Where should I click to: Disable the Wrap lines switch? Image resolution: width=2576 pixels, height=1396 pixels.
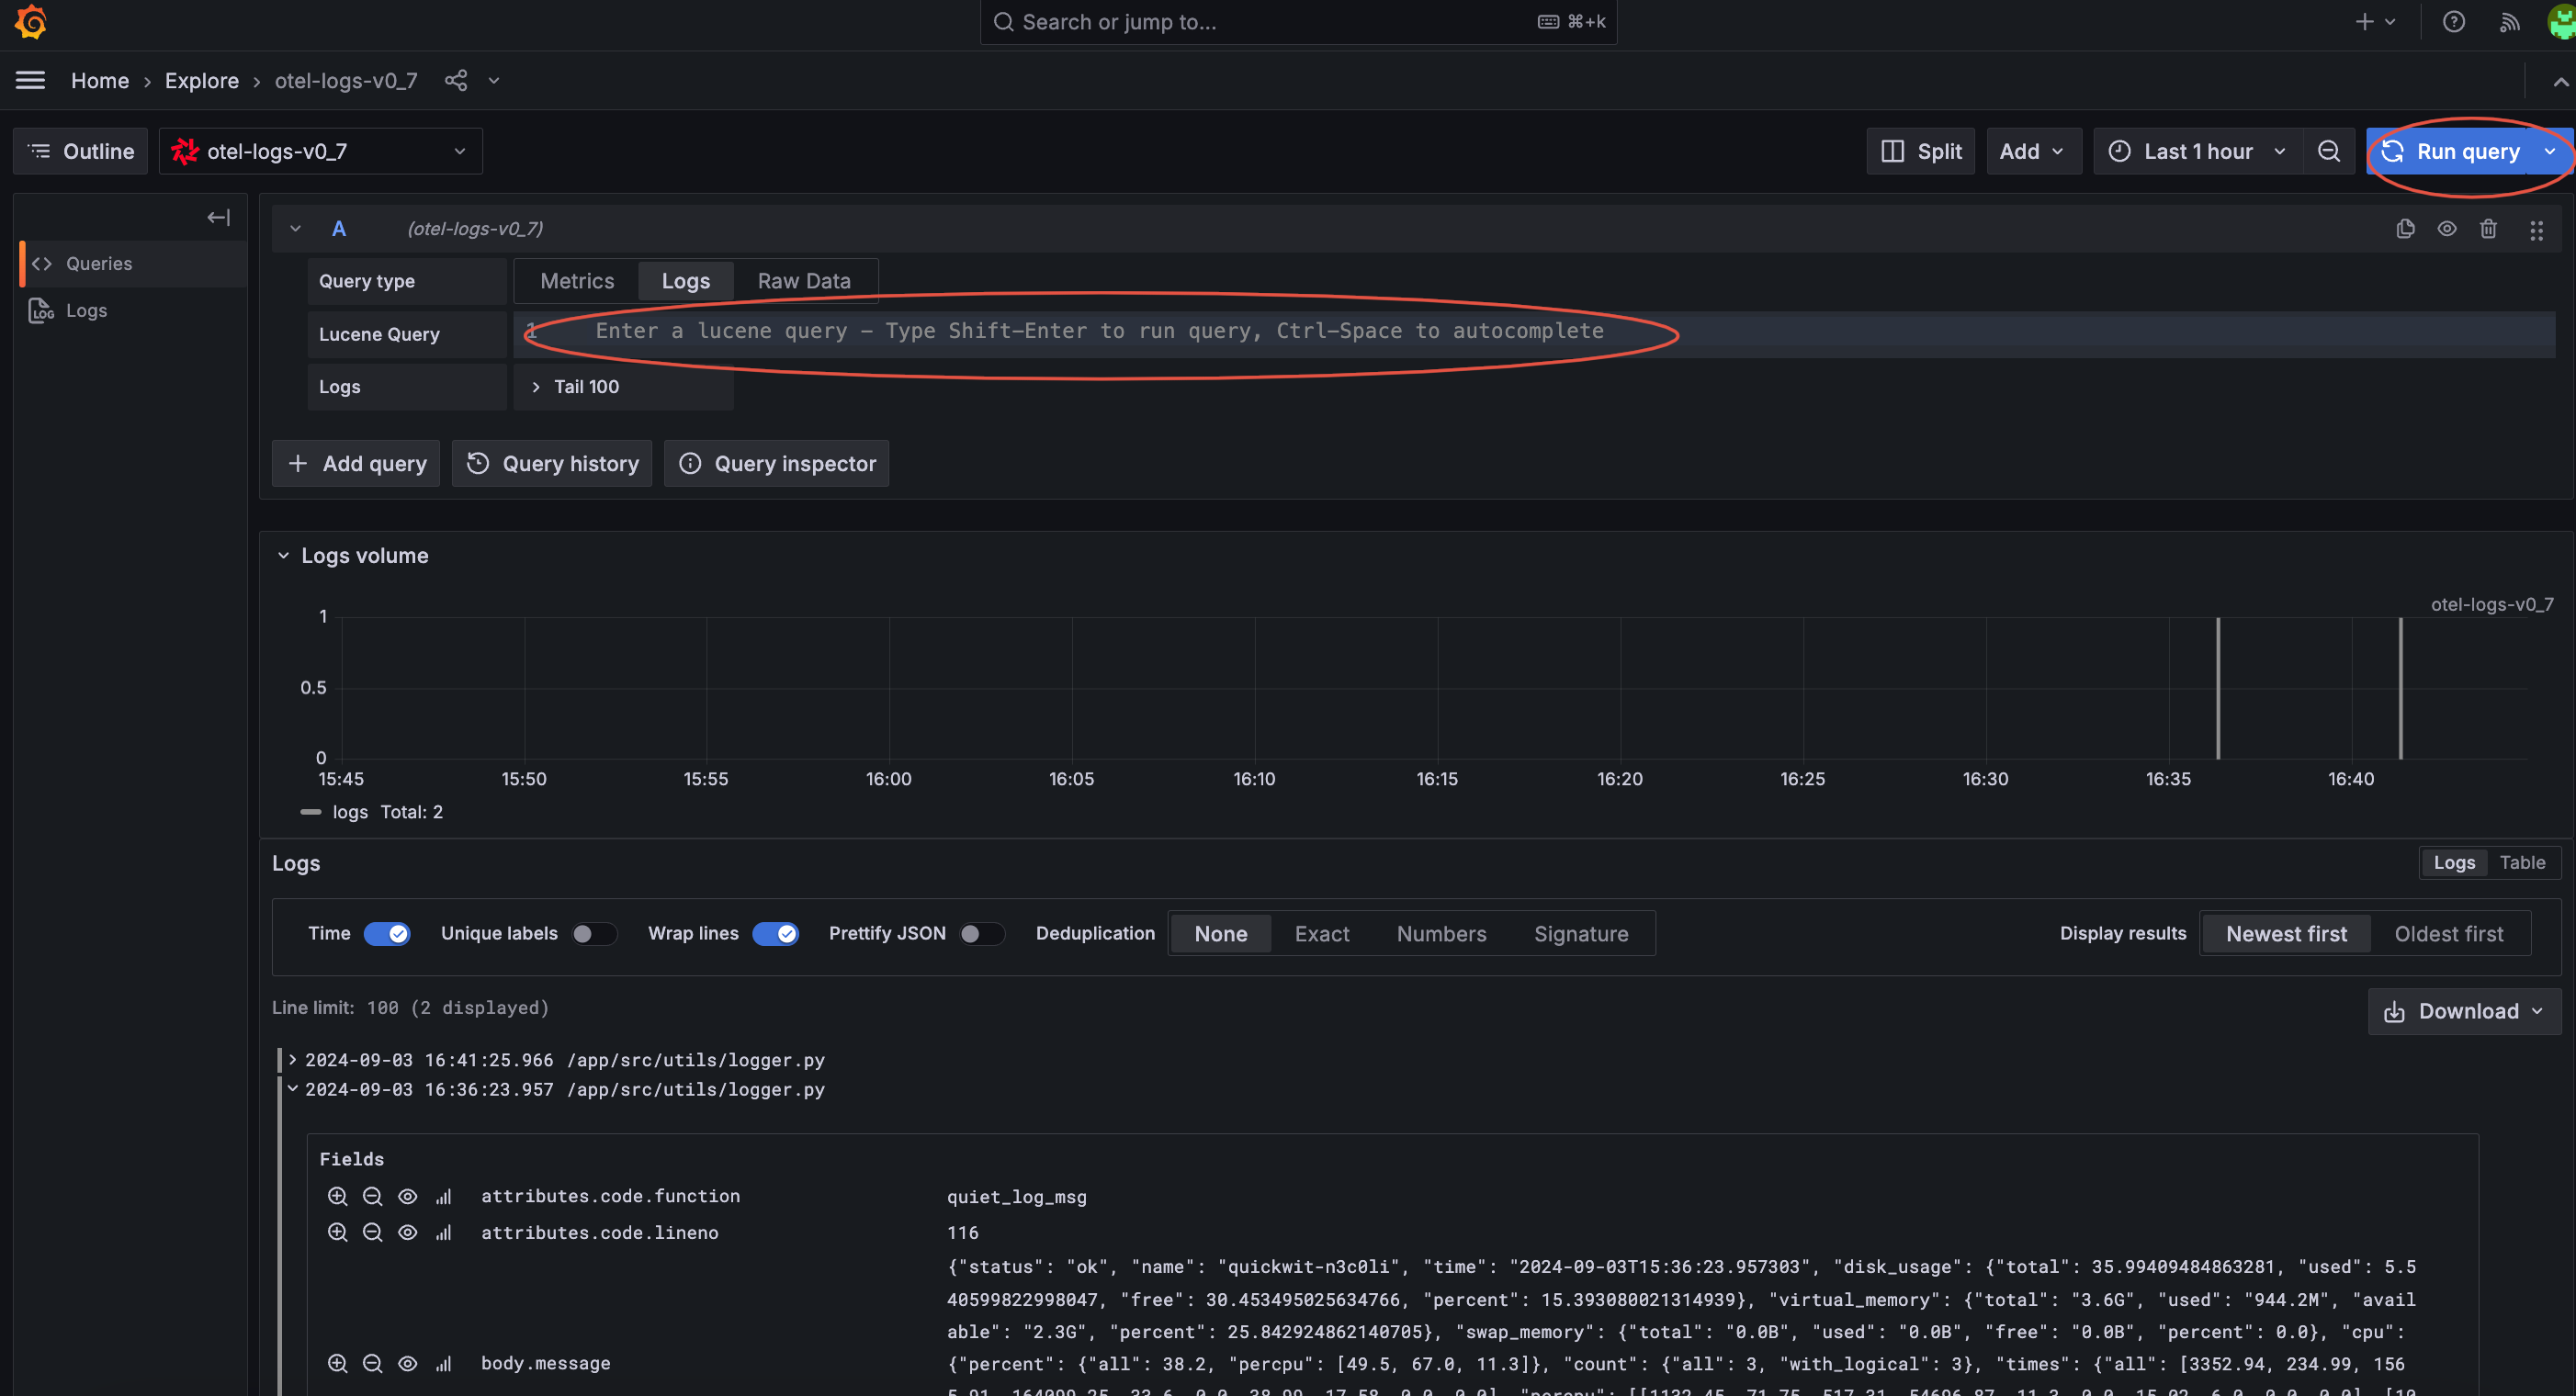point(775,933)
